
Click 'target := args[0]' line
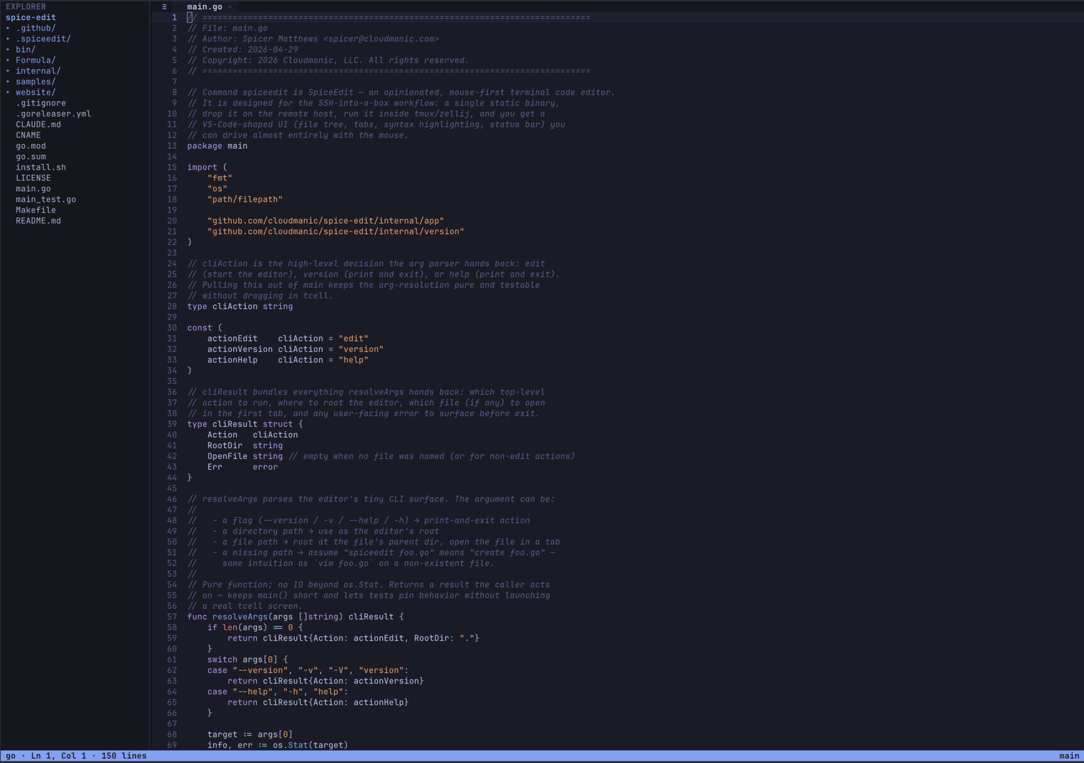(250, 734)
